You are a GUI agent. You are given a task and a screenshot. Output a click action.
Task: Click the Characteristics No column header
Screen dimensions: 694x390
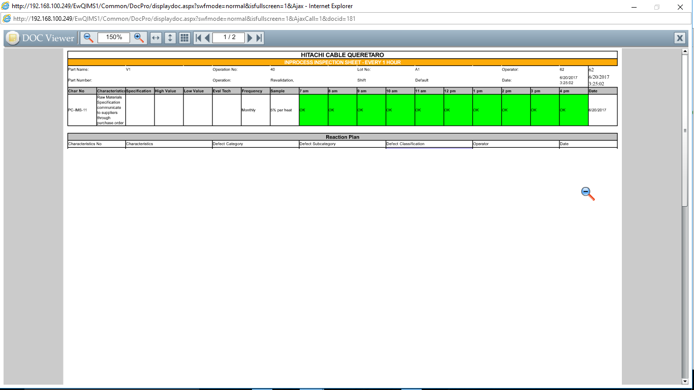97,144
